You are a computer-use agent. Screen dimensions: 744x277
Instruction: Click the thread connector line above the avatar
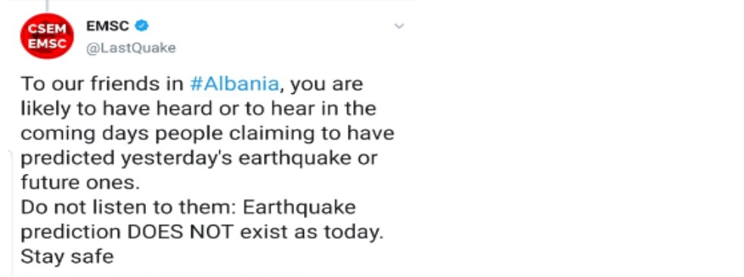(x=47, y=5)
